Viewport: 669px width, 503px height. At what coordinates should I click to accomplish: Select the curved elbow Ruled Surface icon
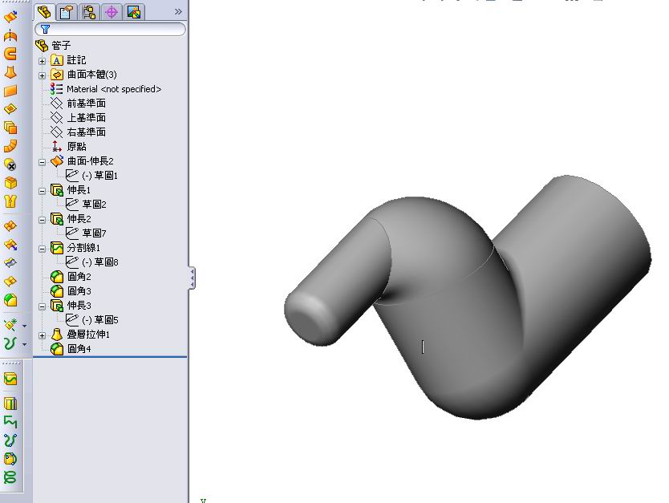coord(10,146)
